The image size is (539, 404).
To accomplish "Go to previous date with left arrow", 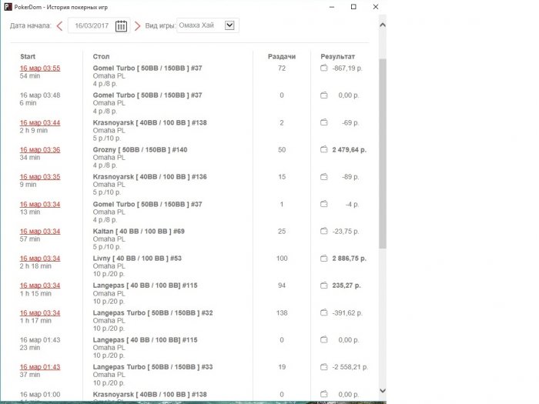I will click(59, 25).
